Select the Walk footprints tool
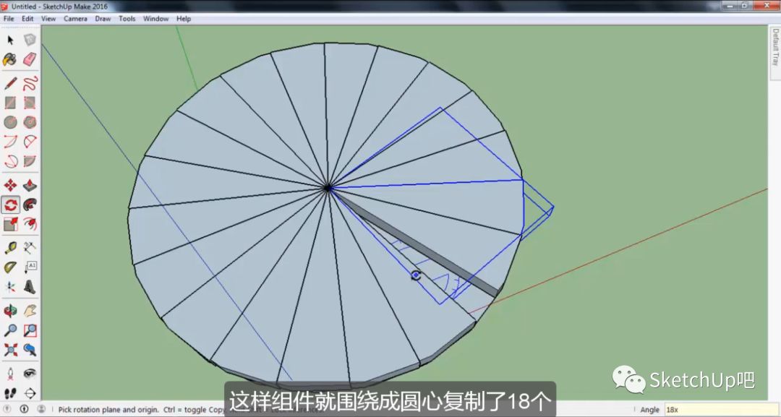Image resolution: width=781 pixels, height=417 pixels. (x=10, y=393)
